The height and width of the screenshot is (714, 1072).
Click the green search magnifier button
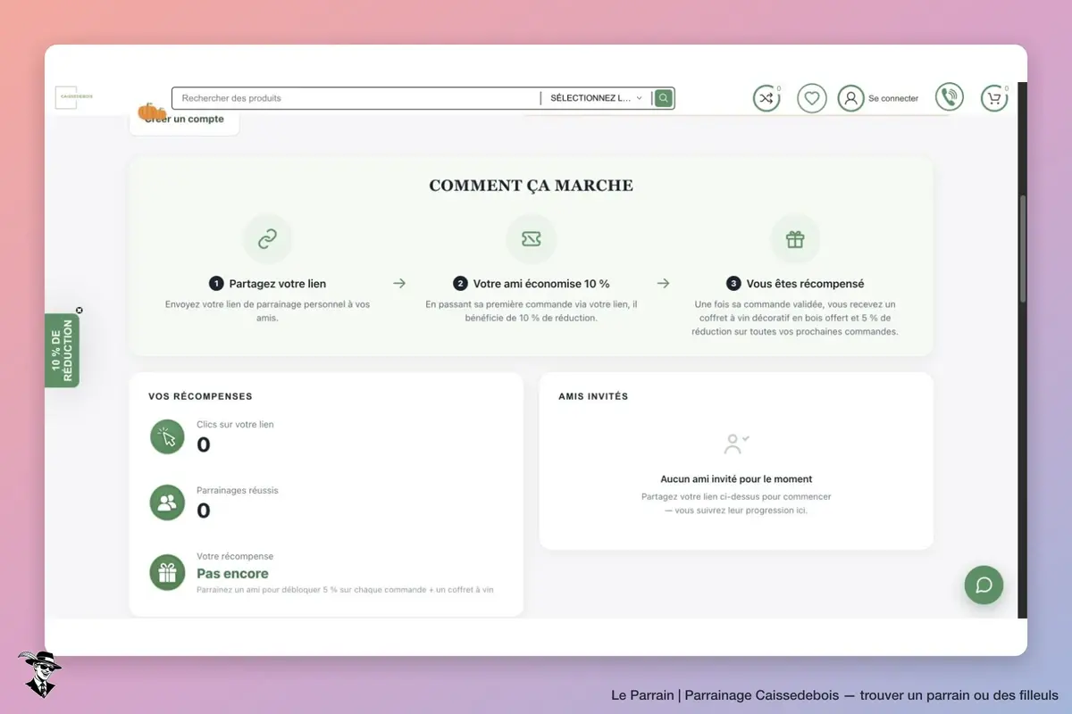pos(663,98)
